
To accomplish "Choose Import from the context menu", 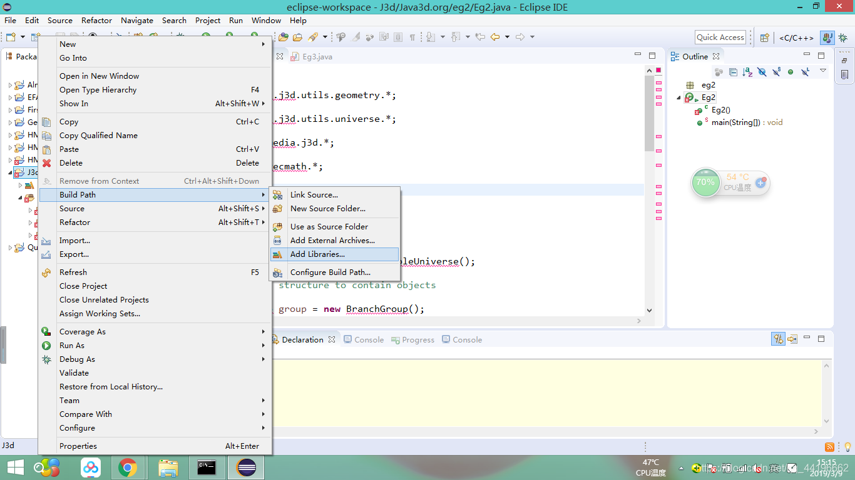I will coord(155,241).
